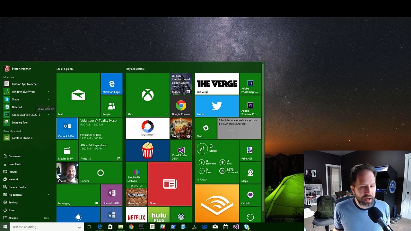
Task: Expand Windows Live Writer jump list arrow
Action: click(48, 92)
